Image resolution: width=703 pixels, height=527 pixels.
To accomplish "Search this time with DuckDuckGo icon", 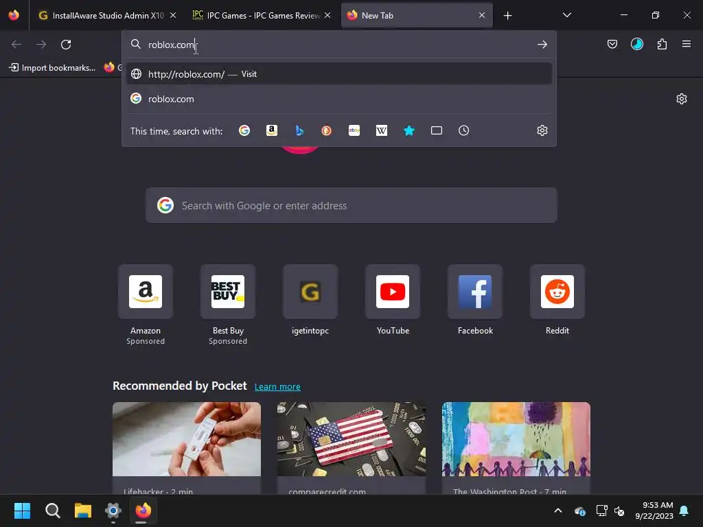I will click(326, 130).
